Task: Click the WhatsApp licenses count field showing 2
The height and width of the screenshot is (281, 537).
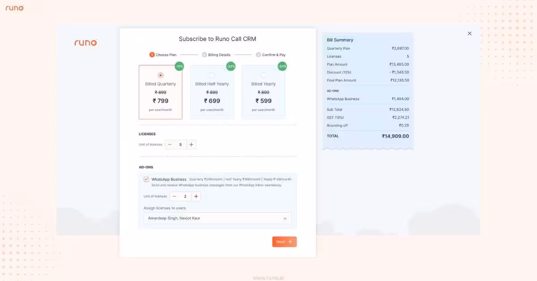Action: (185, 196)
